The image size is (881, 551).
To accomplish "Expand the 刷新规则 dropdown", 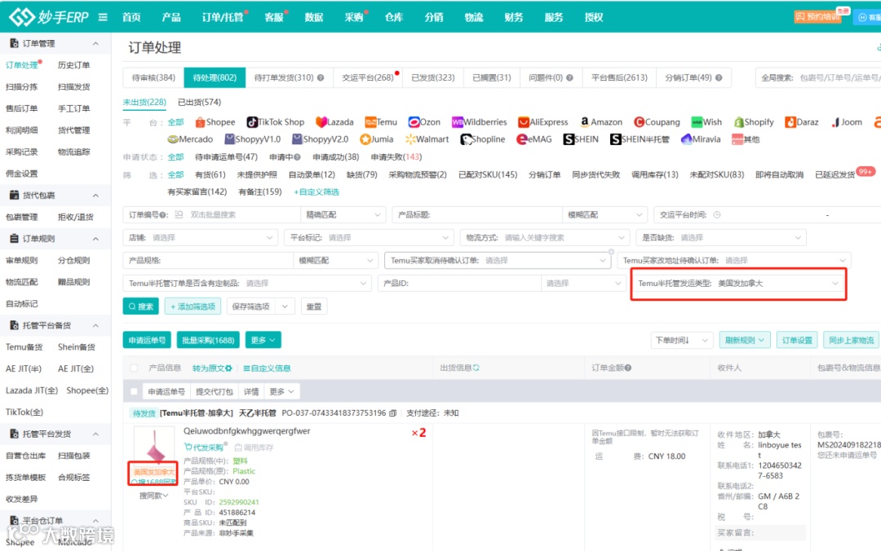I will pyautogui.click(x=745, y=341).
